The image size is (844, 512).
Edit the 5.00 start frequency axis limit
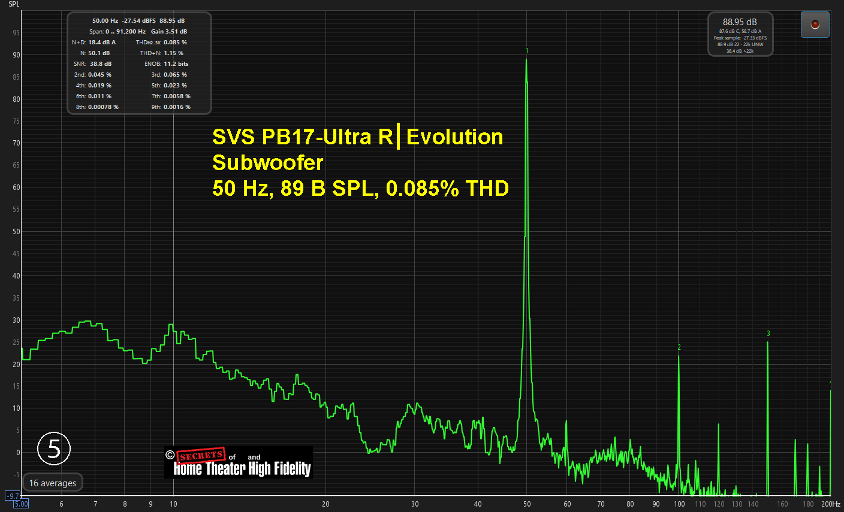click(21, 504)
